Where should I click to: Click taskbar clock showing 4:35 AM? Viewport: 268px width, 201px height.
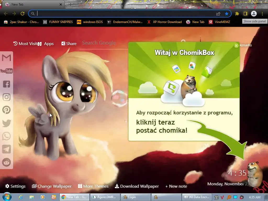(x=255, y=197)
